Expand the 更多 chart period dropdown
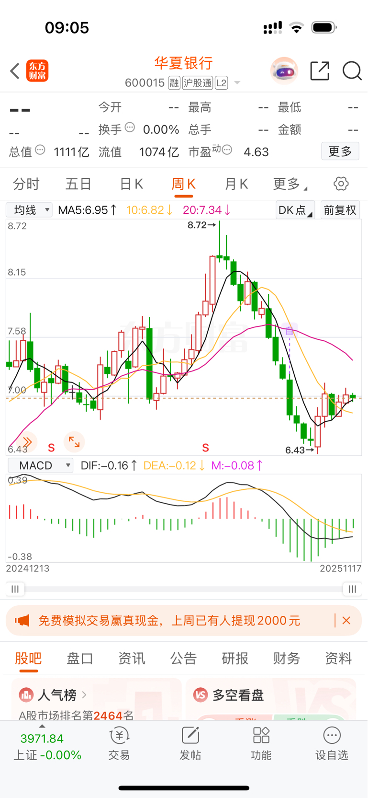 (290, 184)
